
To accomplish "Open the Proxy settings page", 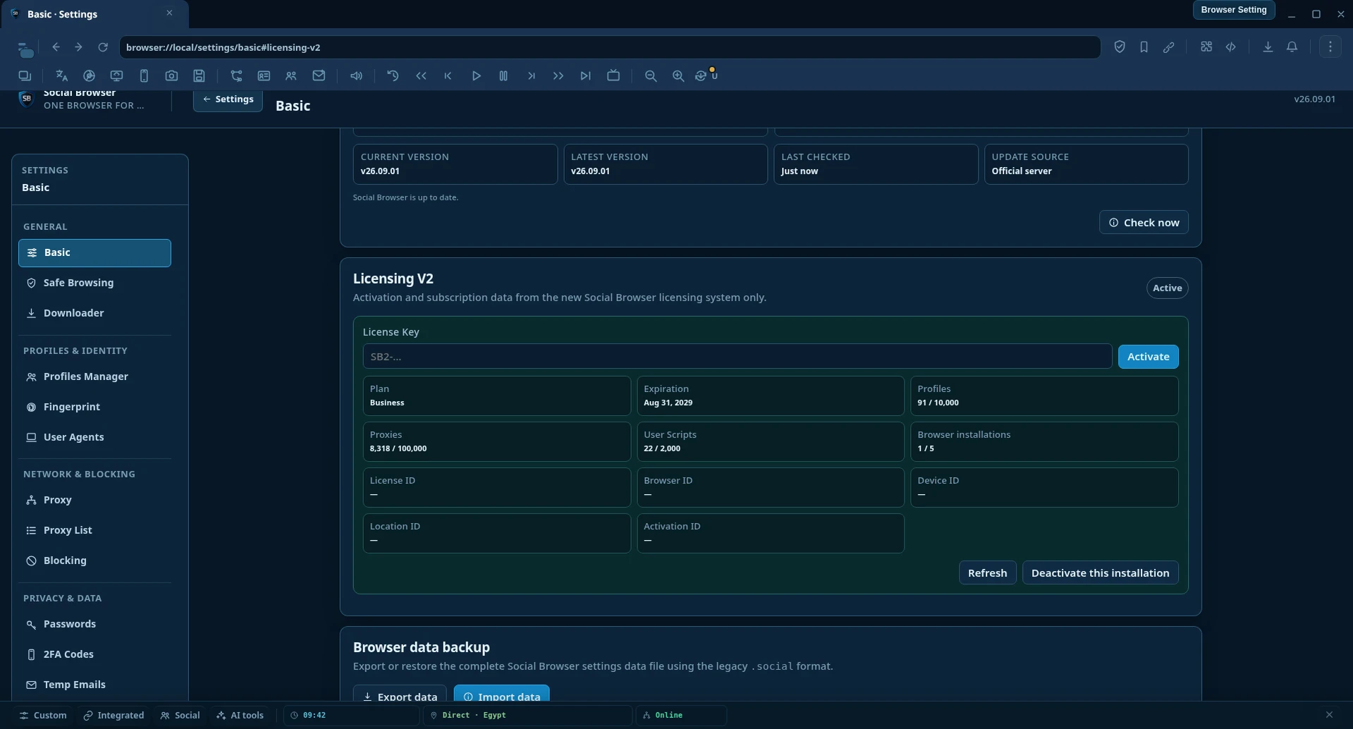I will [x=94, y=500].
